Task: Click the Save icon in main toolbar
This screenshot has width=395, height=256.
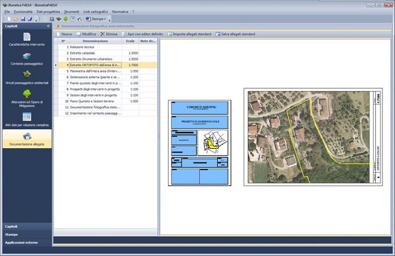Action: [x=23, y=19]
